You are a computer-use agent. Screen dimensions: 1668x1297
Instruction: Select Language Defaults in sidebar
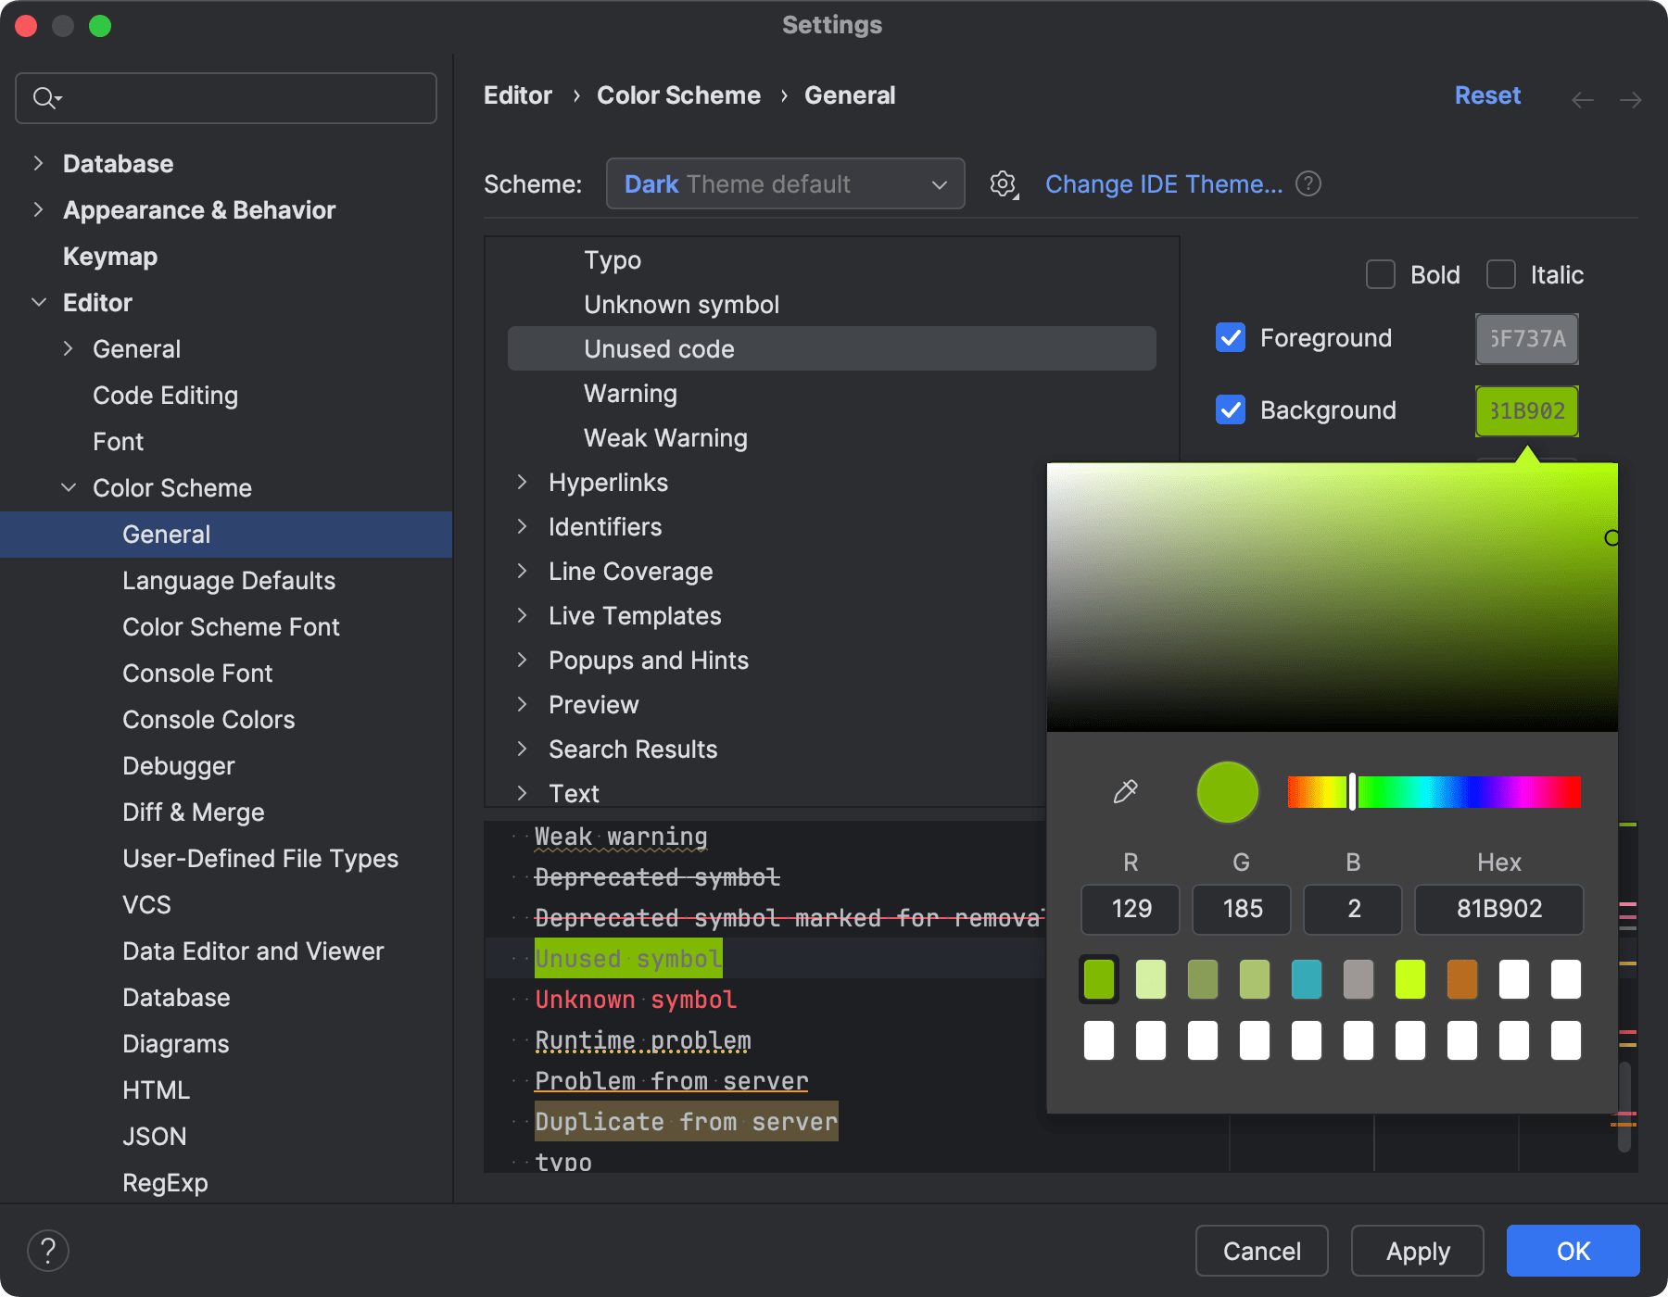tap(229, 581)
